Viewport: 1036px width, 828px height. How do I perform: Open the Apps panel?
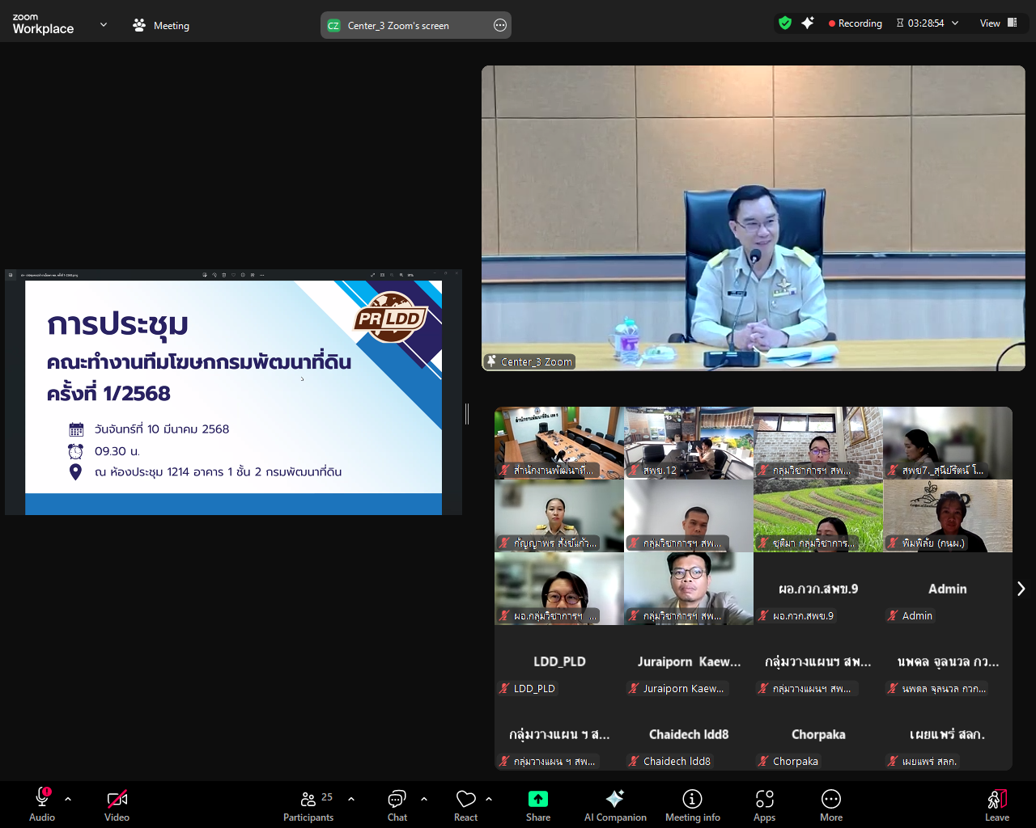[764, 805]
